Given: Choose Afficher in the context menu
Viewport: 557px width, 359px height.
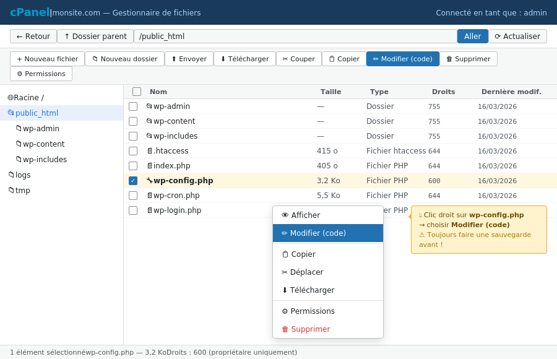Looking at the screenshot, I should coord(328,215).
